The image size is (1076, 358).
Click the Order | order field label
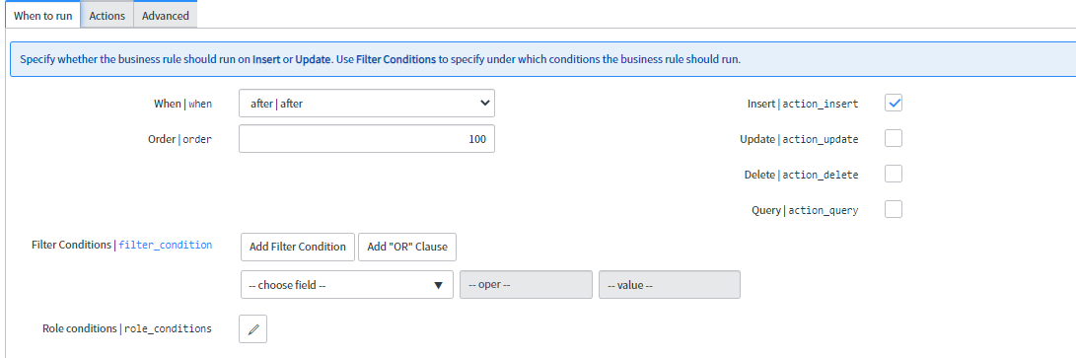175,139
